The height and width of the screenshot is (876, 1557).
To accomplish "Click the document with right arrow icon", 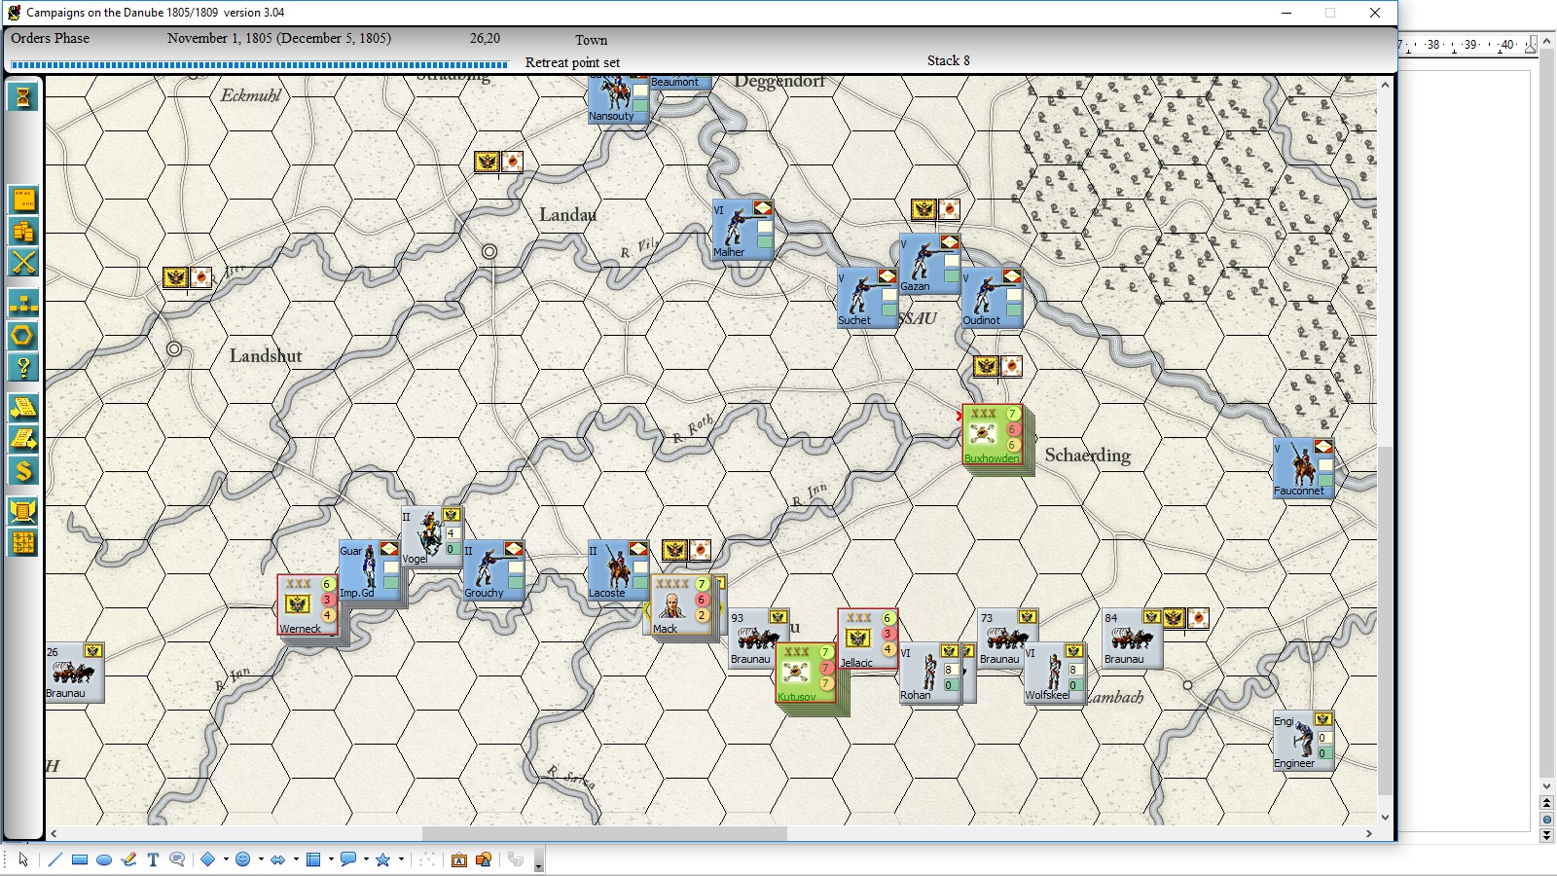I will click(23, 439).
